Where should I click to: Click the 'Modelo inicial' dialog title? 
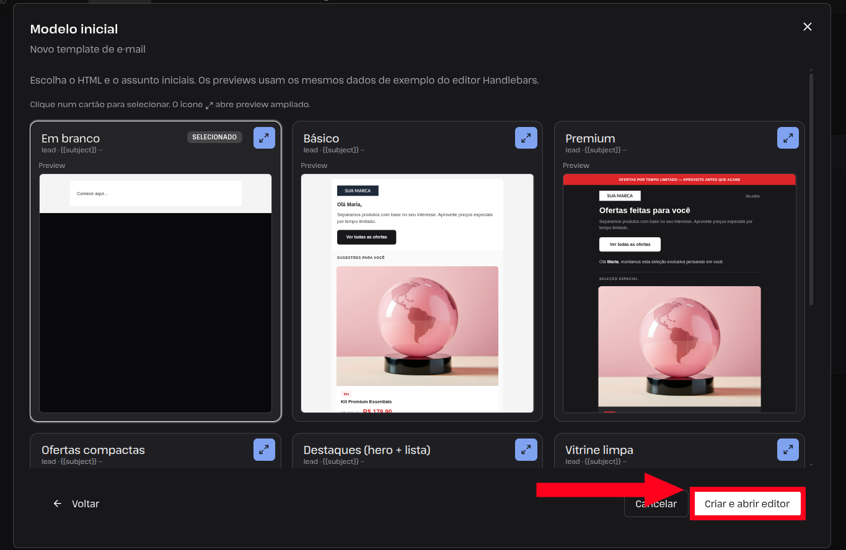[74, 29]
